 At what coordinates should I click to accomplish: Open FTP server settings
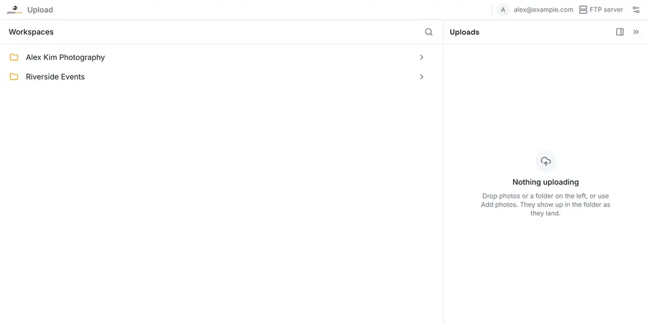click(x=601, y=10)
